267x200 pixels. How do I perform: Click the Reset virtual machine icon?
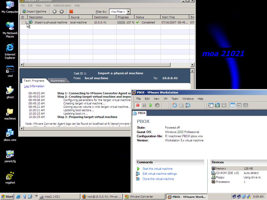tap(157, 105)
